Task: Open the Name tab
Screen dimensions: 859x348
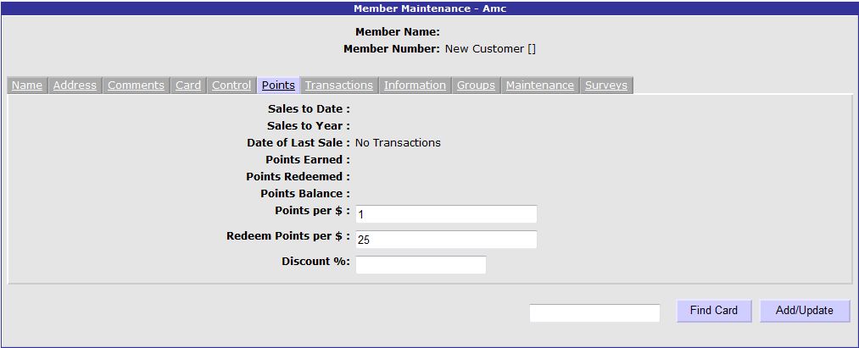Action: 27,86
